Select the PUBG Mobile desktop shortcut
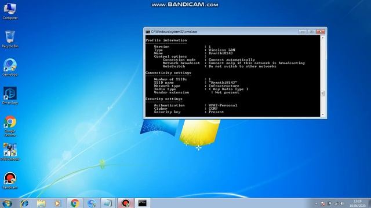The width and height of the screenshot is (371, 208). click(x=10, y=152)
